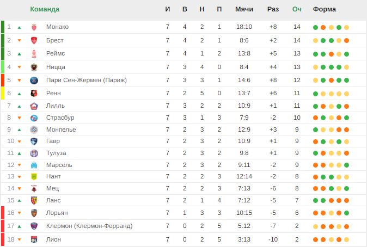Click Lyon's last yellow form dot
367x247 pixels.
point(347,240)
